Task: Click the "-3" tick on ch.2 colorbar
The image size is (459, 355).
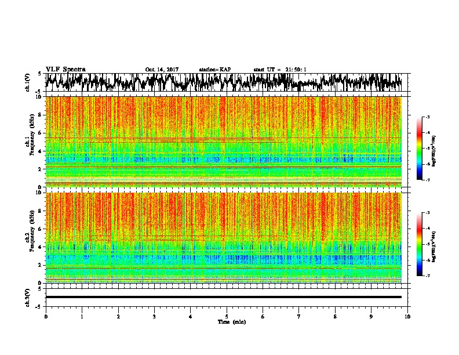Action: (428, 213)
